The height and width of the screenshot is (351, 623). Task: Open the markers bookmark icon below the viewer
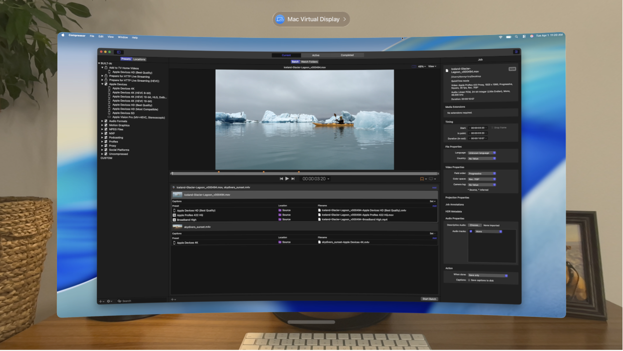(x=421, y=178)
